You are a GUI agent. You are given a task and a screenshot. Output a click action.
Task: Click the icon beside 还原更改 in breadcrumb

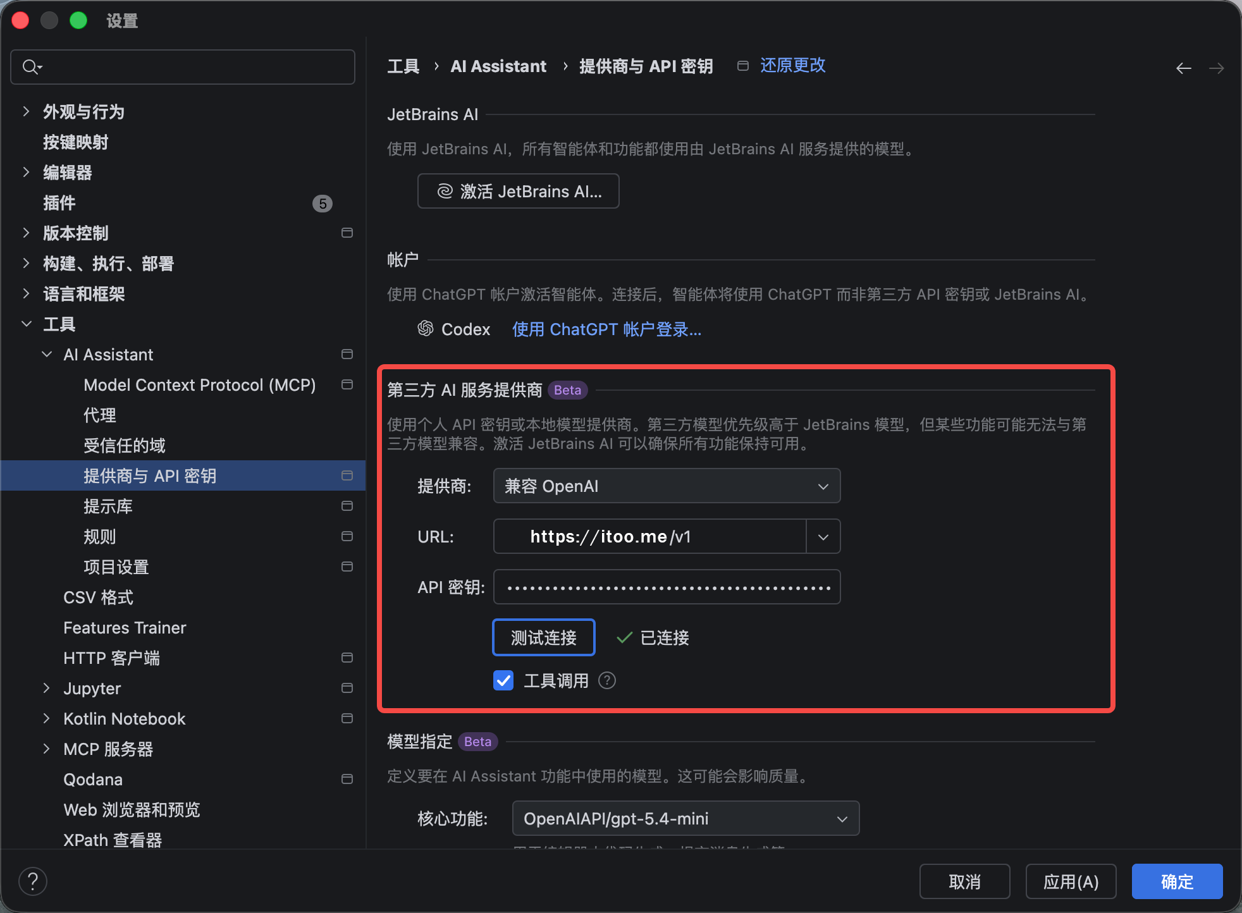coord(743,66)
